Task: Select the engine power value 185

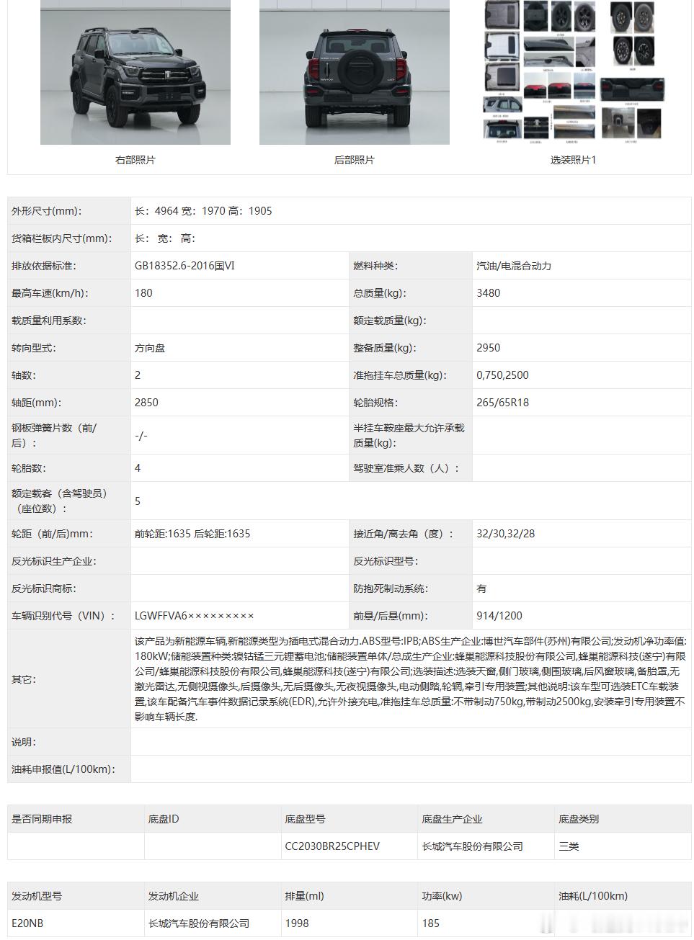Action: [431, 923]
